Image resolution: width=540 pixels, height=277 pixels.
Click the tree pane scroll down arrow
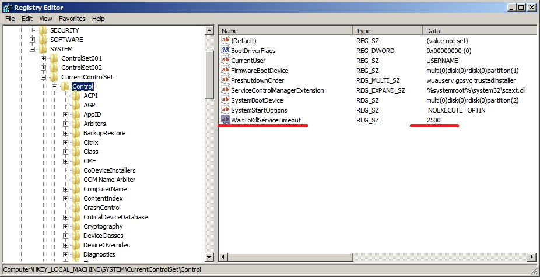(x=209, y=257)
